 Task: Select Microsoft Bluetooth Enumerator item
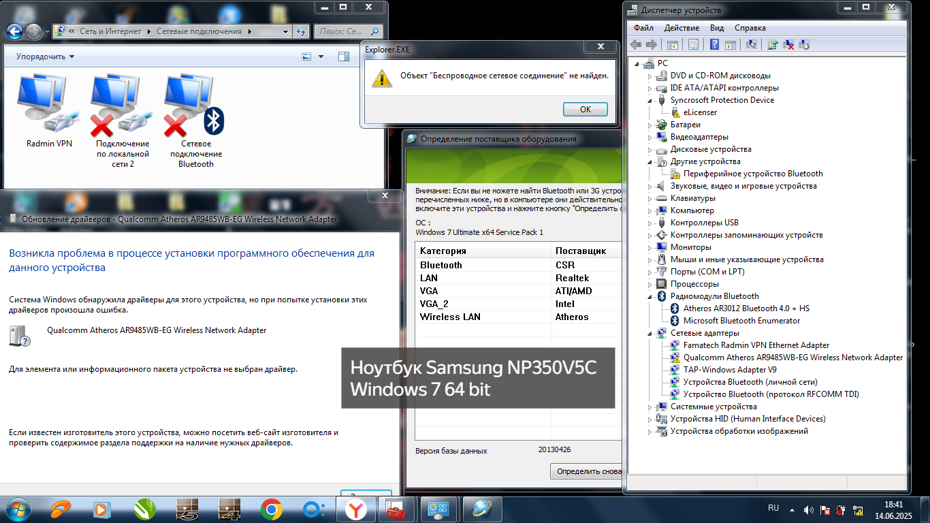[741, 321]
